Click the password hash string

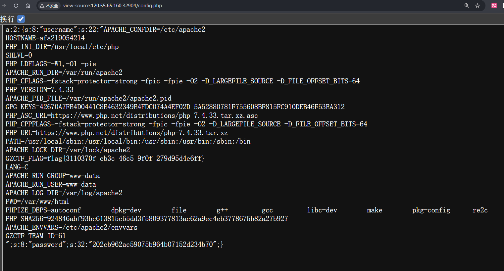point(152,245)
